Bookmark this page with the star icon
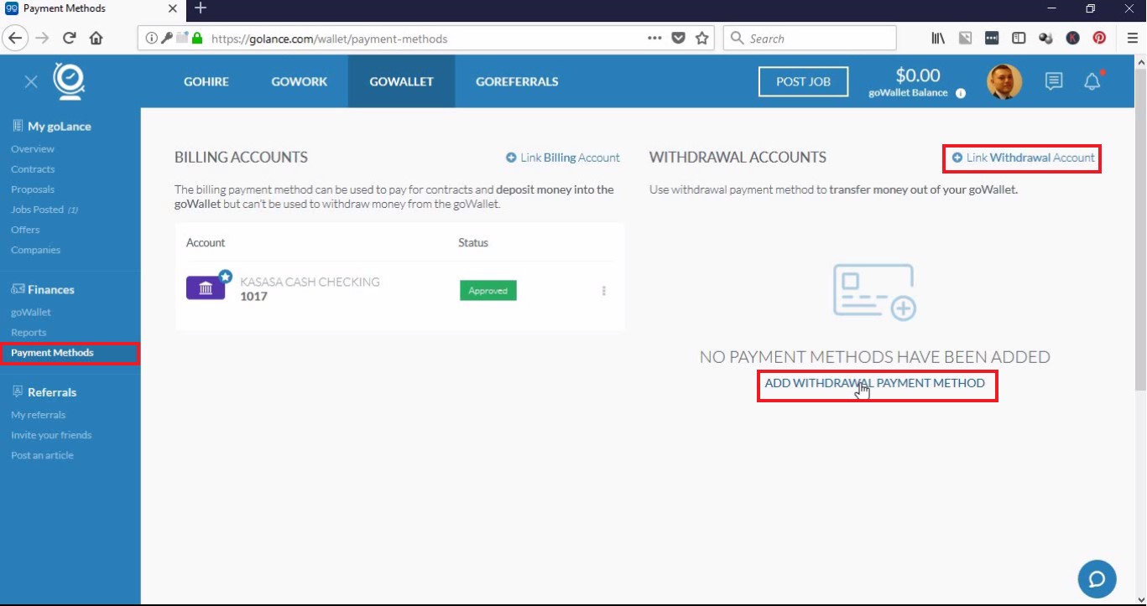This screenshot has width=1147, height=606. click(x=702, y=38)
